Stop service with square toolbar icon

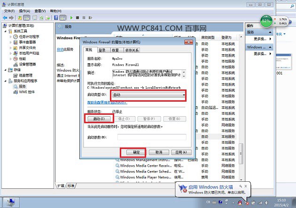pyautogui.click(x=78, y=18)
